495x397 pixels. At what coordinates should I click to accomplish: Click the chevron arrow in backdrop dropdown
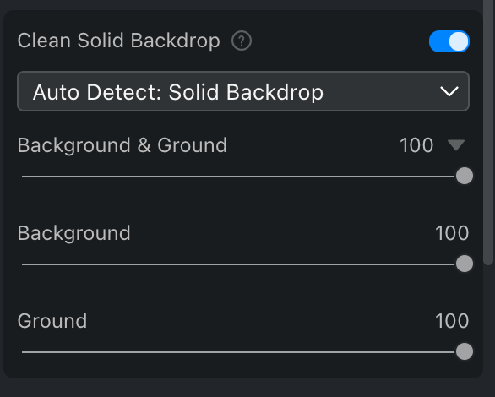click(x=449, y=91)
